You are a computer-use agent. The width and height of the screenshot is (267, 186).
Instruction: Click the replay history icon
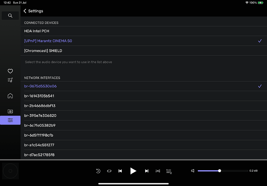tap(98, 171)
